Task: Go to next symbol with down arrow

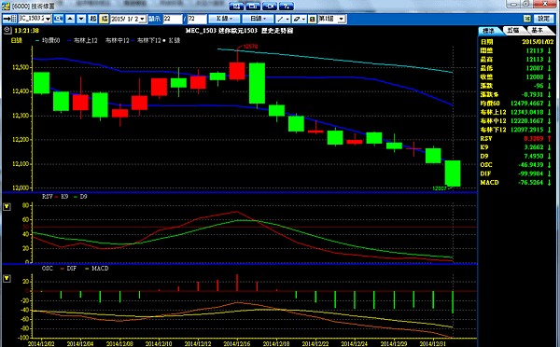Action: 81,19
